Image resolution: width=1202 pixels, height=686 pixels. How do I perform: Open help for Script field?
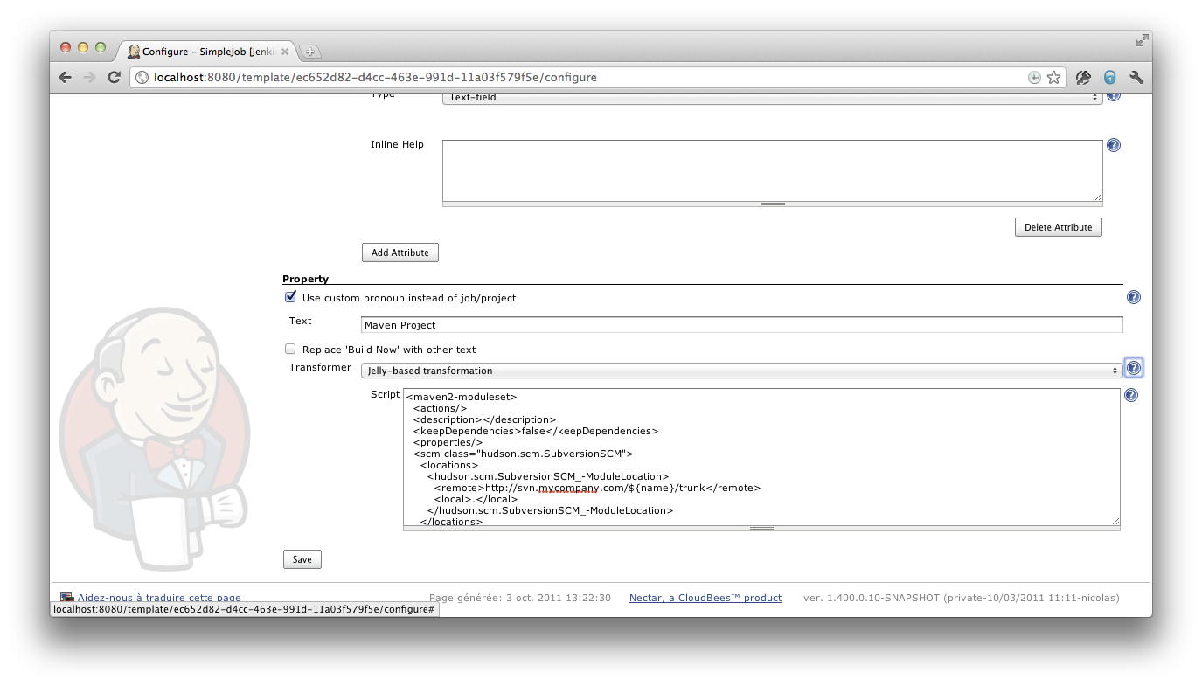tap(1131, 395)
